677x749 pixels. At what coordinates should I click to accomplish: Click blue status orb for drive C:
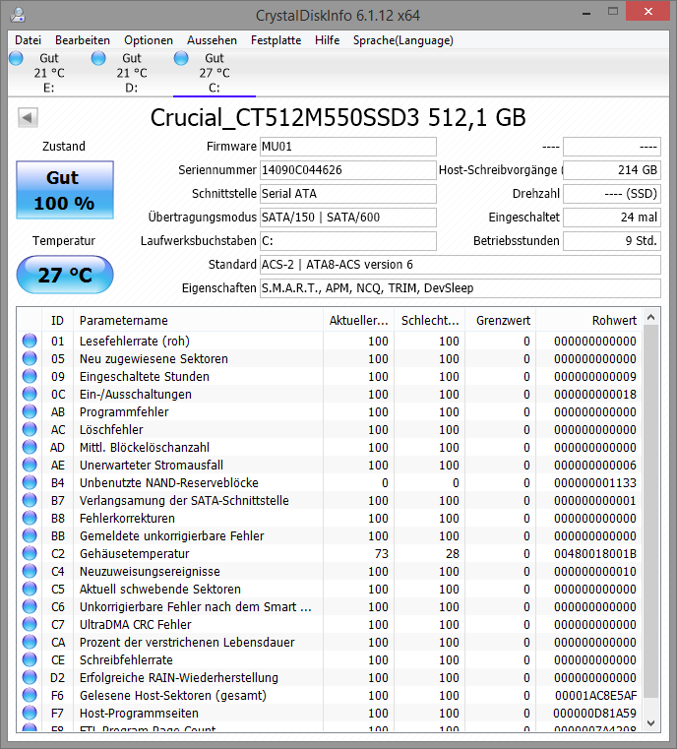click(x=181, y=58)
